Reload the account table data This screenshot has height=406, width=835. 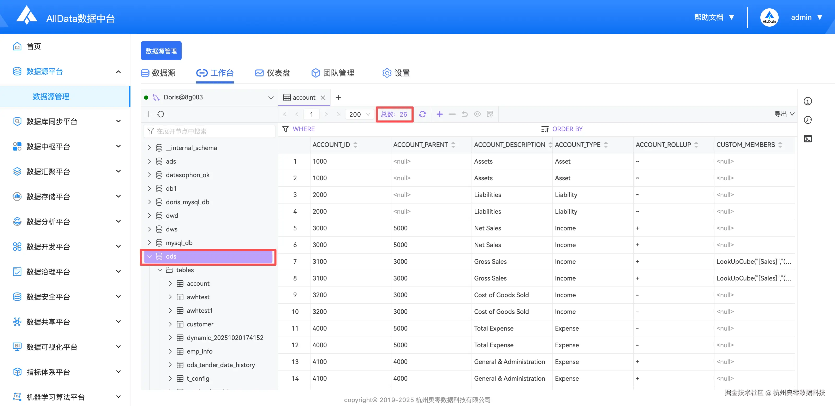[x=422, y=114]
